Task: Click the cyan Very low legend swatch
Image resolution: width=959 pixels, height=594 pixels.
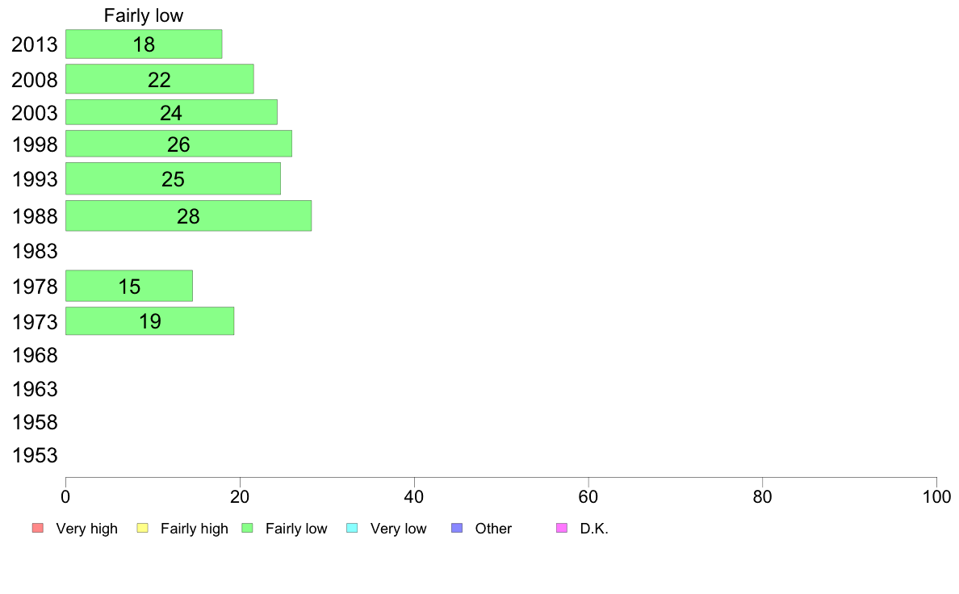Action: pyautogui.click(x=352, y=528)
